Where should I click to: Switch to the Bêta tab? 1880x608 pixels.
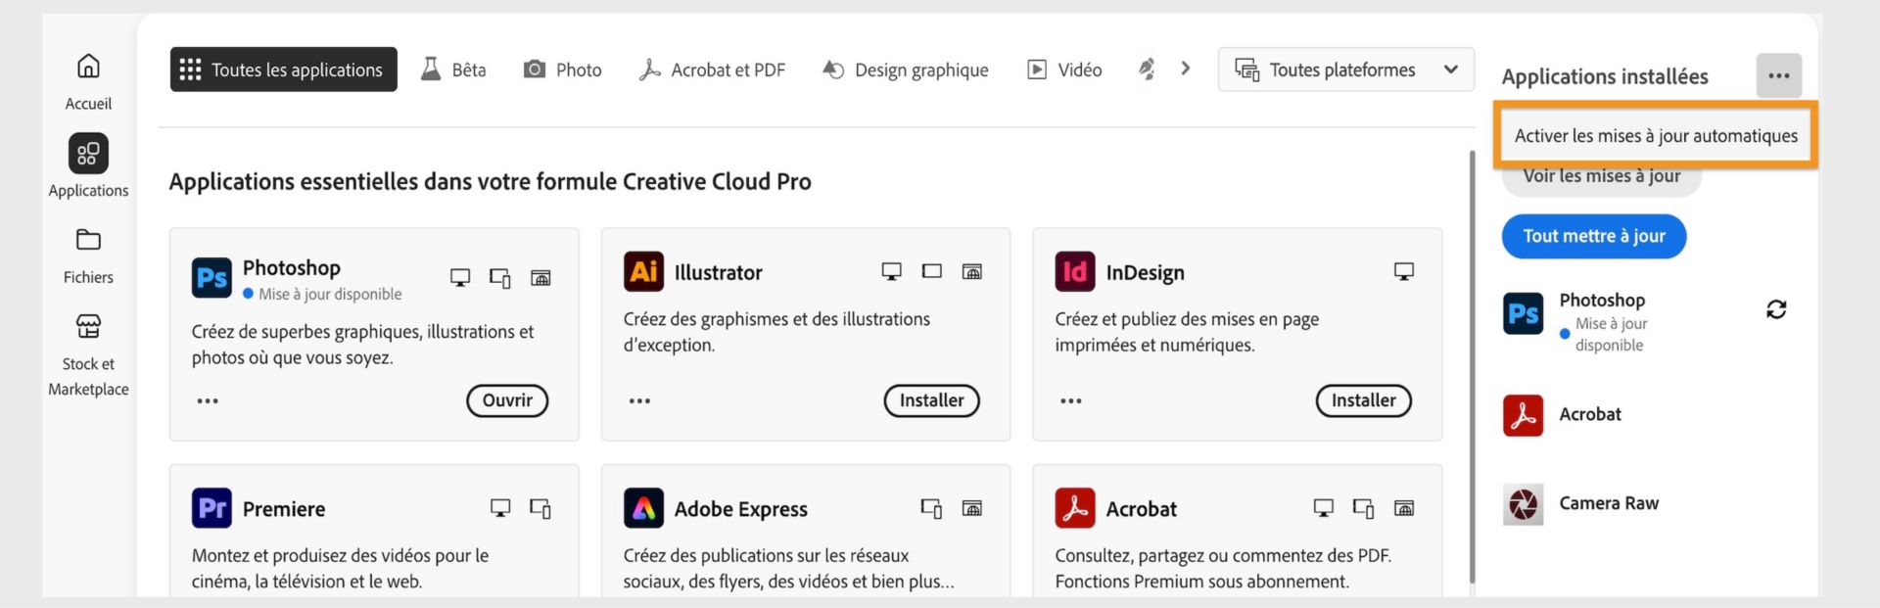(x=453, y=70)
